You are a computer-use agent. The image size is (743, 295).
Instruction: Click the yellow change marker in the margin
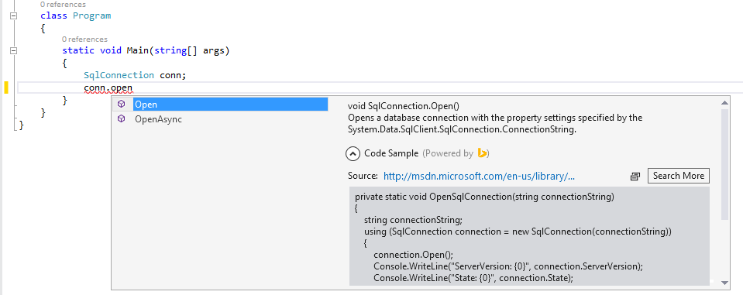tap(6, 87)
